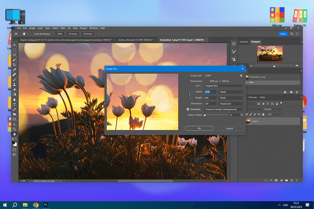Add layer mask icon
The width and height of the screenshot is (314, 209).
pyautogui.click(x=276, y=180)
